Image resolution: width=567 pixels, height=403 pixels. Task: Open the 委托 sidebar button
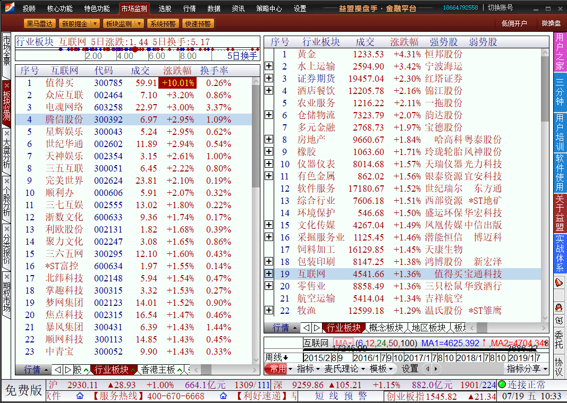point(559,340)
